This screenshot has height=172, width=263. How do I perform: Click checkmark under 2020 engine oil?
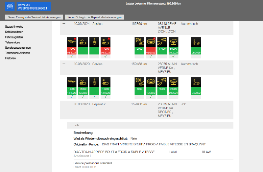click(72, 96)
